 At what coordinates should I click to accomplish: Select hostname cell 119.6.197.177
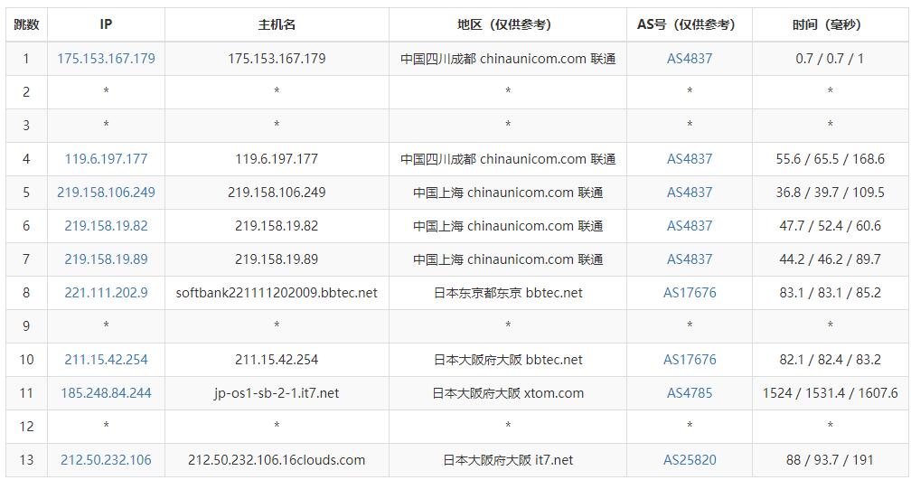point(277,159)
